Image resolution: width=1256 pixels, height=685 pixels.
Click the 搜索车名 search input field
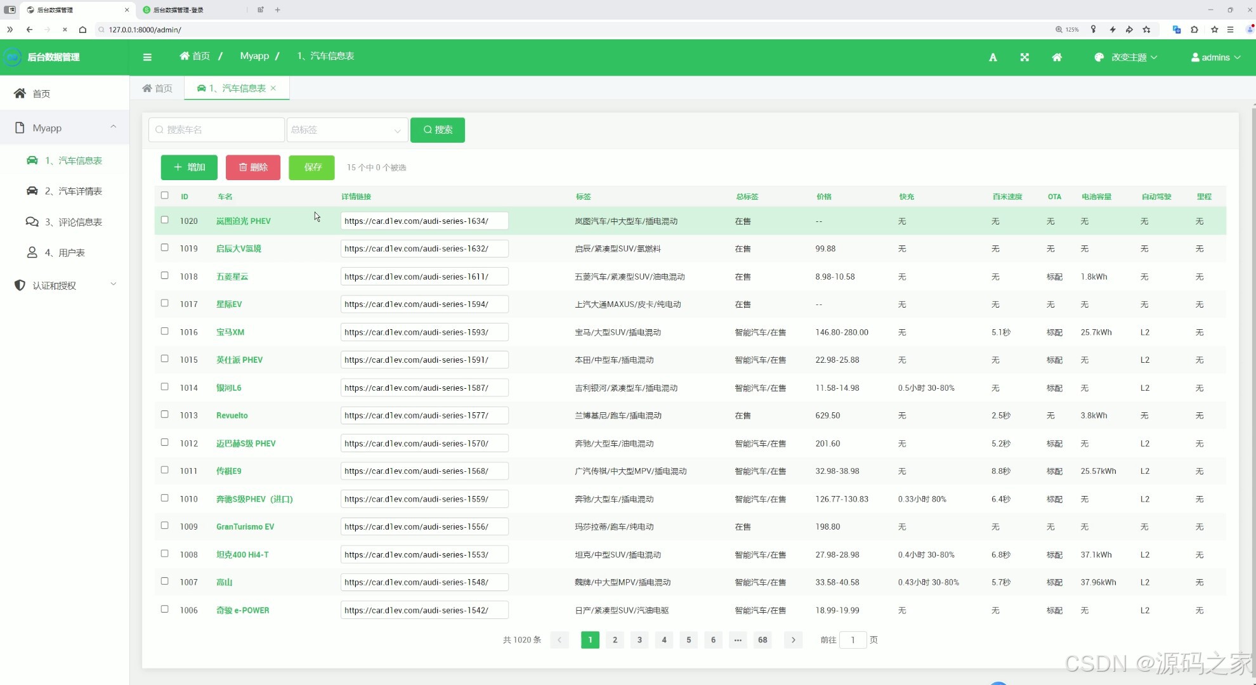coord(216,130)
